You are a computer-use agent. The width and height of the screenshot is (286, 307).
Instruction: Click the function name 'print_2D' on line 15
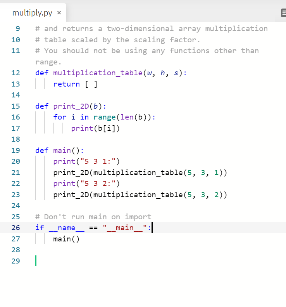point(71,106)
